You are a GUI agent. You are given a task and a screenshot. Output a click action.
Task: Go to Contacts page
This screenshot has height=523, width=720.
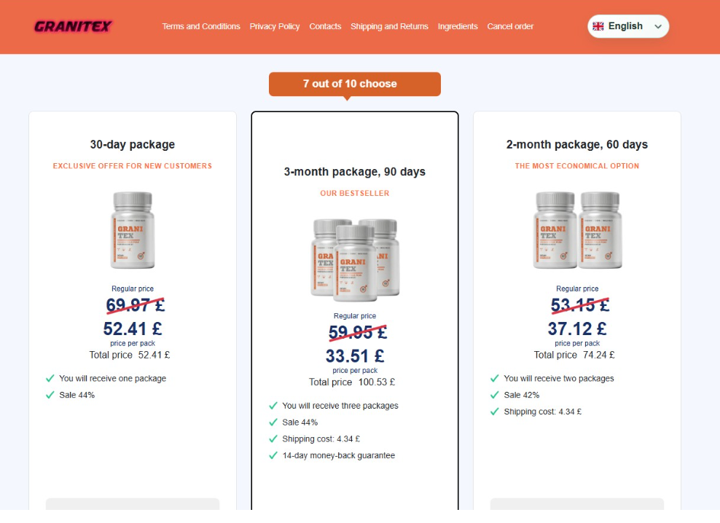(325, 26)
